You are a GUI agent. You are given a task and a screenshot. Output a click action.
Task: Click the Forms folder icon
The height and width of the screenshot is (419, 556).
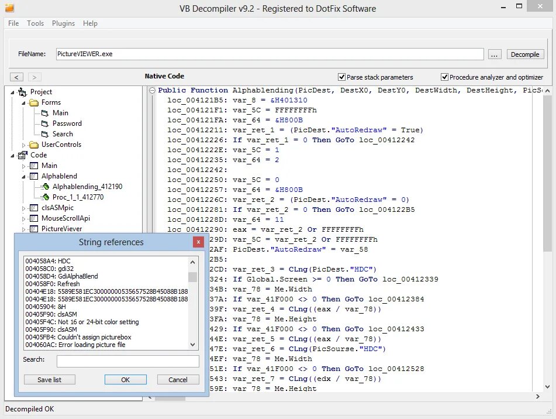point(34,102)
